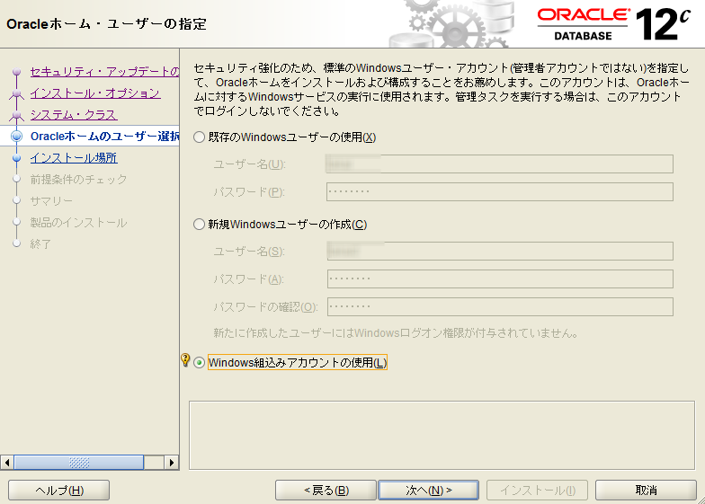The image size is (705, 504).
Task: Open セキュリティ・アップデート step link
Action: click(x=104, y=72)
